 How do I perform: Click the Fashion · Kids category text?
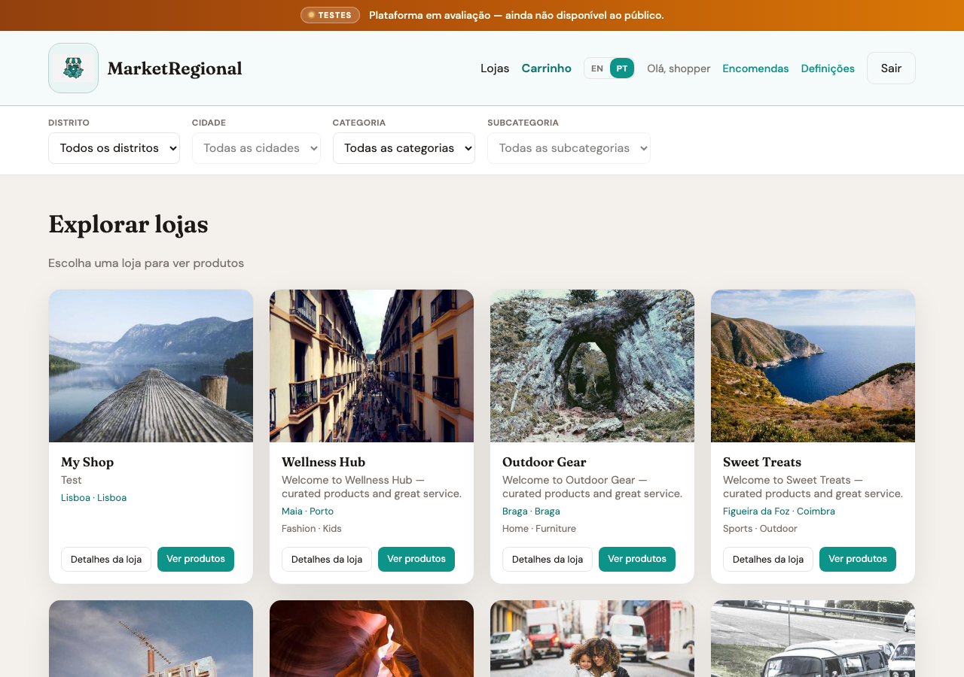pyautogui.click(x=312, y=528)
